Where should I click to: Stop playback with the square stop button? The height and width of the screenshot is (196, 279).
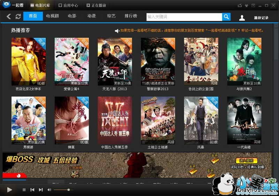24,190
